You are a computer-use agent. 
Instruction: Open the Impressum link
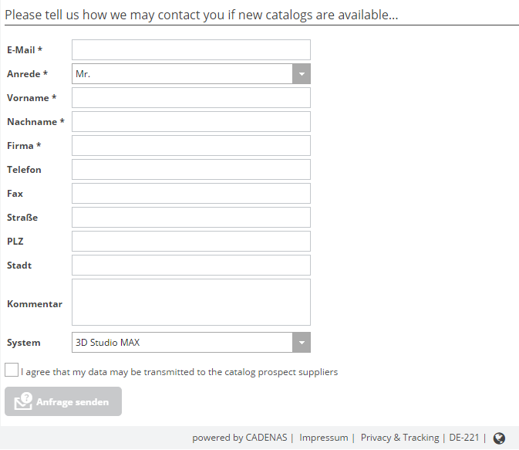pos(323,438)
